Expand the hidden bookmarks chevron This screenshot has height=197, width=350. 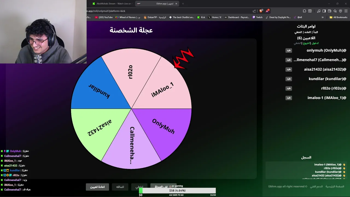pyautogui.click(x=322, y=17)
